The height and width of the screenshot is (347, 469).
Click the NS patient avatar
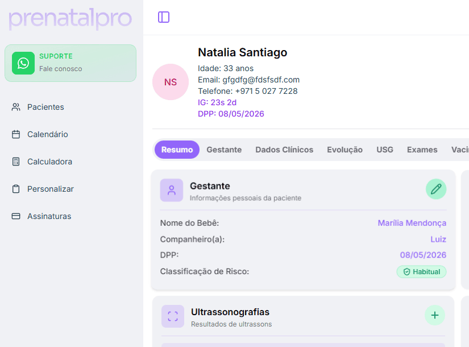(170, 82)
